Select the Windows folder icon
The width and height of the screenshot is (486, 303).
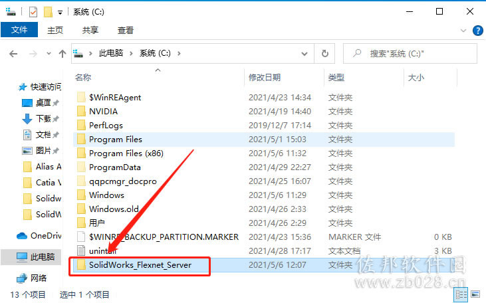(81, 195)
